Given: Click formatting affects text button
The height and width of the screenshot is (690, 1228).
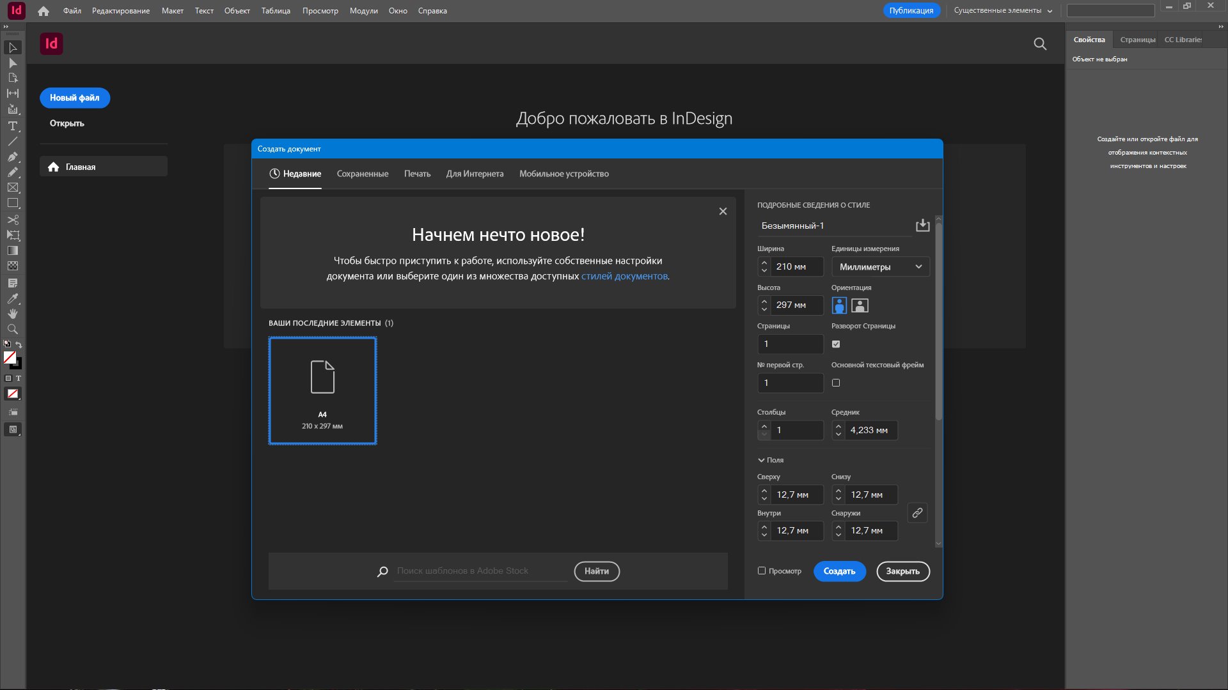Looking at the screenshot, I should tap(19, 379).
